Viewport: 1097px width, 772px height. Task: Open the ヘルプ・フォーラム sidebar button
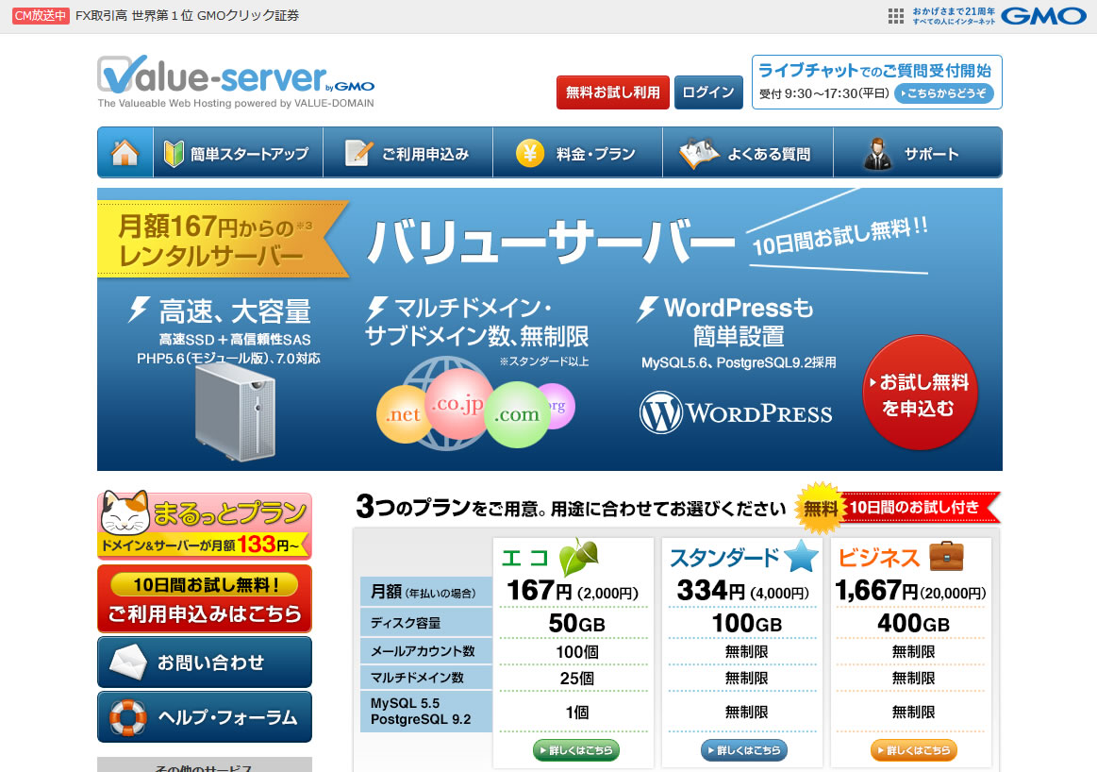(x=205, y=717)
